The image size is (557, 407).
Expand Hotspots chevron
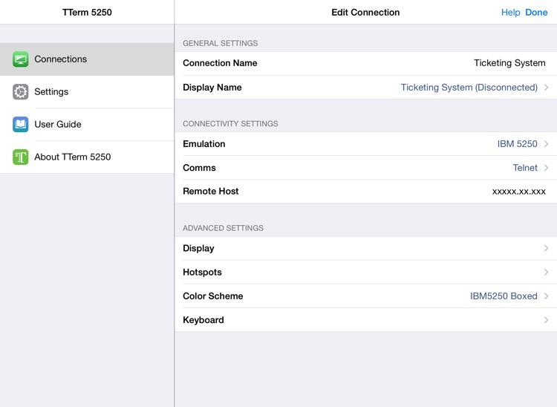[x=547, y=272]
